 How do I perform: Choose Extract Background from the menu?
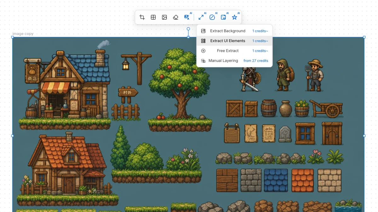[x=234, y=31]
